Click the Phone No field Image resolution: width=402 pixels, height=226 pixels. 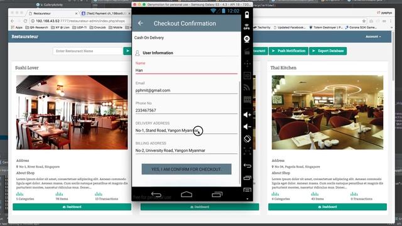point(187,110)
